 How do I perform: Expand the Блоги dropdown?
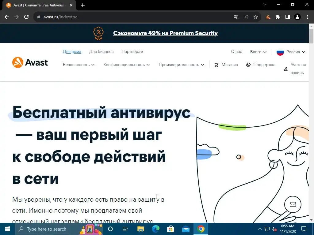[x=258, y=52]
